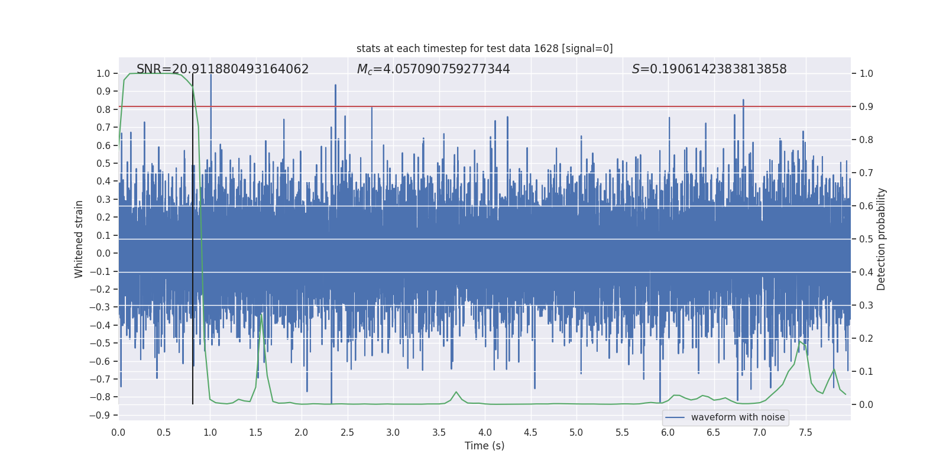This screenshot has height=473, width=946.
Task: Click the "waveform with noise" legend label
Action: pyautogui.click(x=737, y=417)
